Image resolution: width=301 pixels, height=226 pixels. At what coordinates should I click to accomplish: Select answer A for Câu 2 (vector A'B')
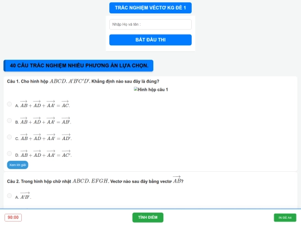pyautogui.click(x=9, y=196)
